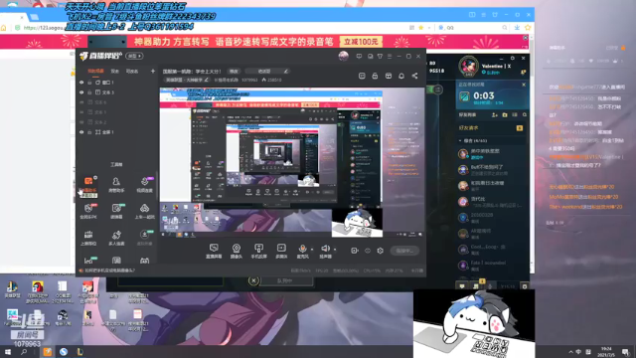This screenshot has height=358, width=636.
Task: Click Valentine profile avatar in League client
Action: (468, 66)
